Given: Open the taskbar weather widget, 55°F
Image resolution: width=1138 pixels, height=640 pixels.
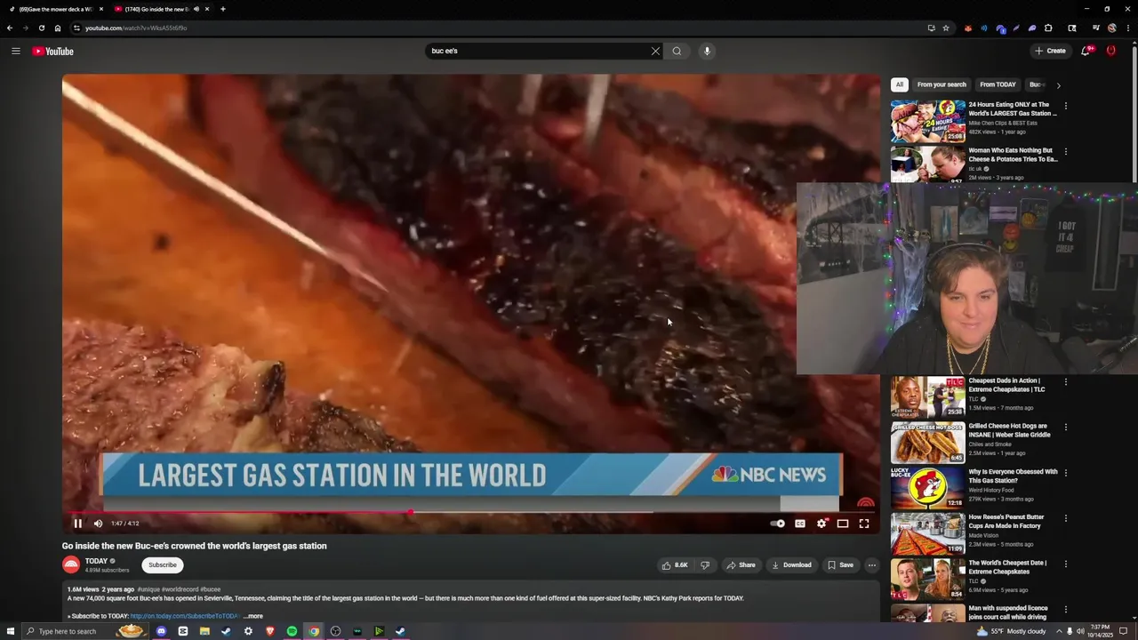Looking at the screenshot, I should (x=1012, y=631).
